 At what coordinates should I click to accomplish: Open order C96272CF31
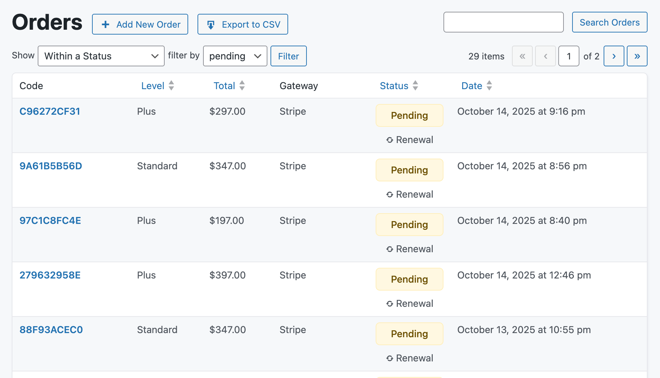pos(50,111)
